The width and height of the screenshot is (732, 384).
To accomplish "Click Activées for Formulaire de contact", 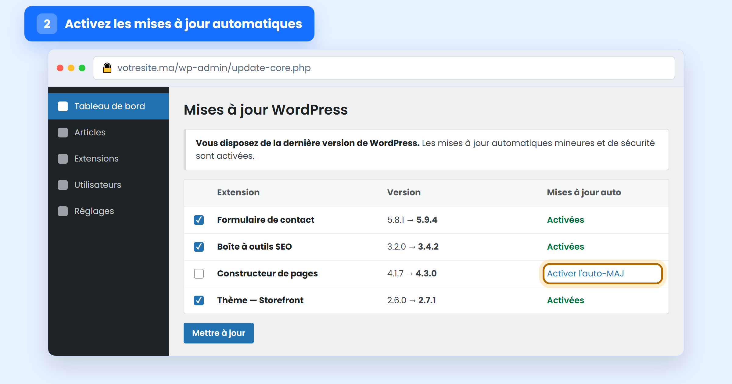I will [x=565, y=220].
